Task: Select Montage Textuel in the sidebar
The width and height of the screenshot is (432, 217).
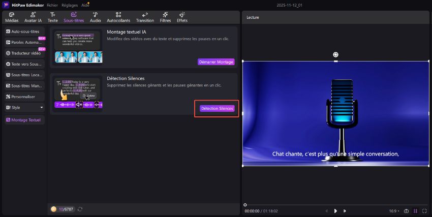Action: [24, 120]
